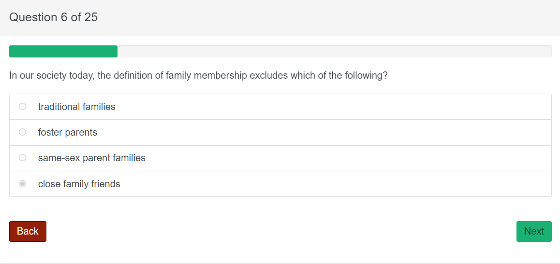Image resolution: width=560 pixels, height=264 pixels.
Task: Advance using the green Next button
Action: [534, 231]
